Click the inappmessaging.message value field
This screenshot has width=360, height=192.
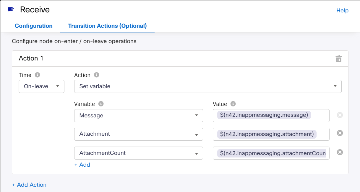tap(271, 115)
